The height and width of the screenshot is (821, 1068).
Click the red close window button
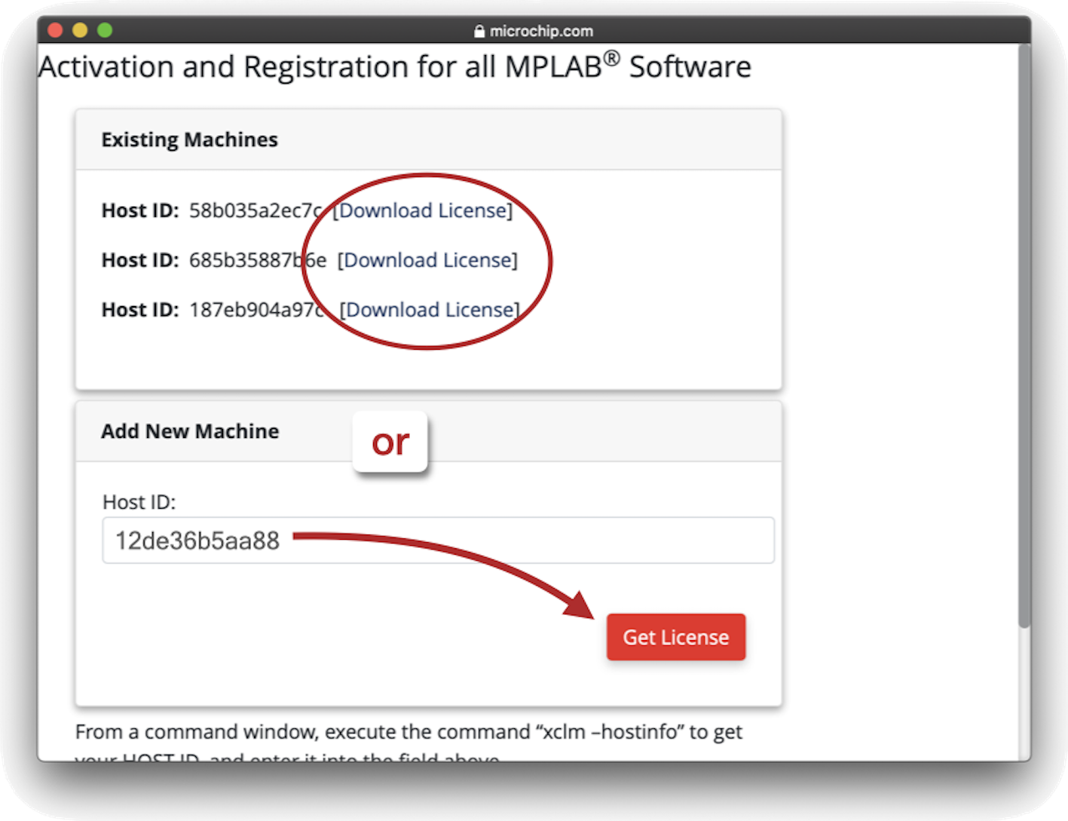pos(54,30)
